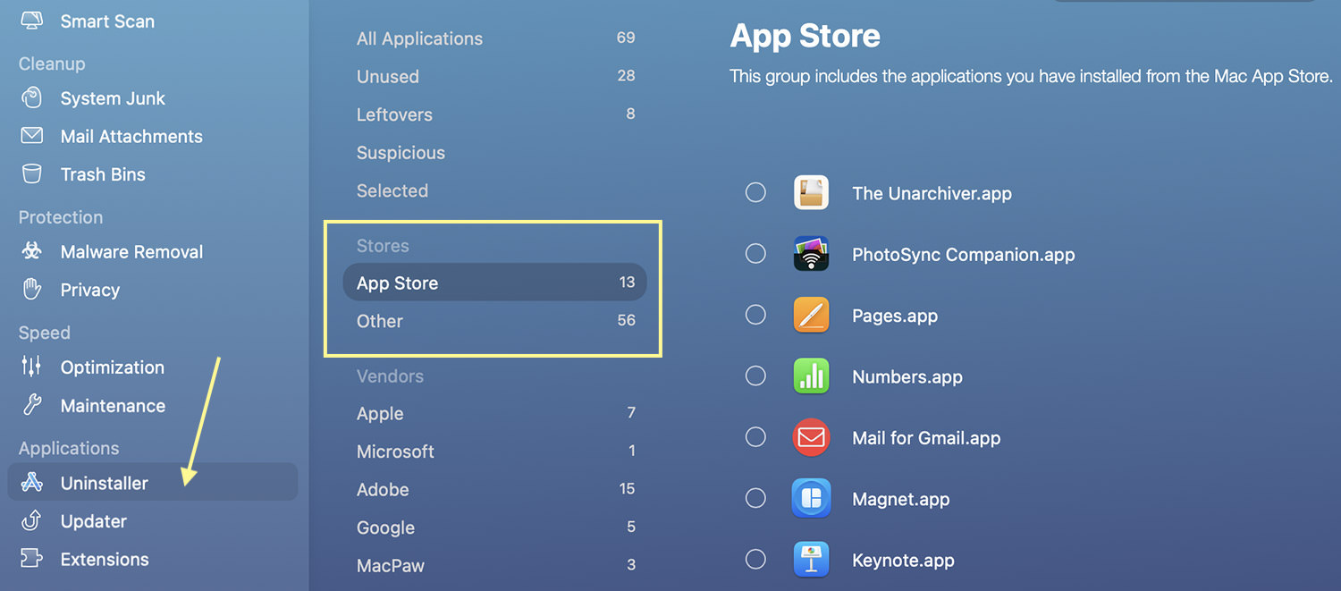The image size is (1341, 591).
Task: Mark Magnet.app selection circle
Action: 755,498
